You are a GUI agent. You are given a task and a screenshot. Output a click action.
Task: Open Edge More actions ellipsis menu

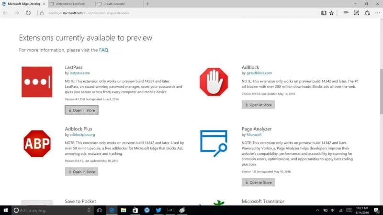pos(378,13)
